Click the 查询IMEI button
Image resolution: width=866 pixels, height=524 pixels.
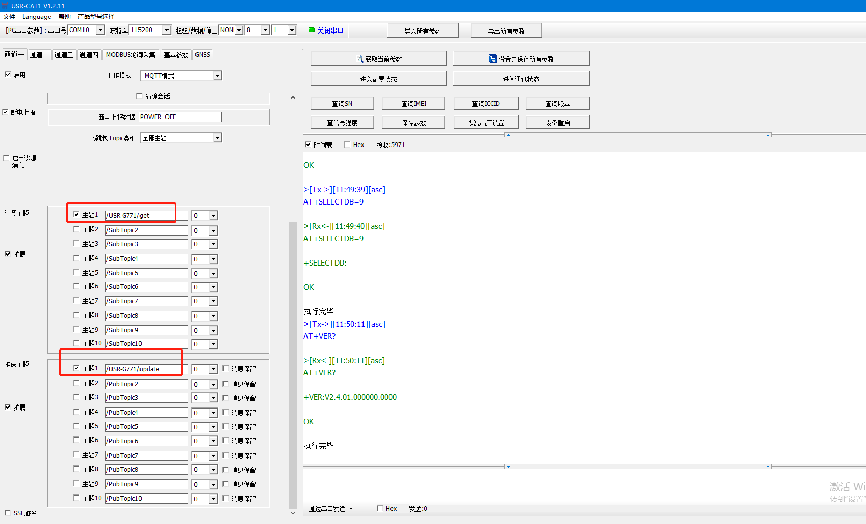(x=413, y=104)
